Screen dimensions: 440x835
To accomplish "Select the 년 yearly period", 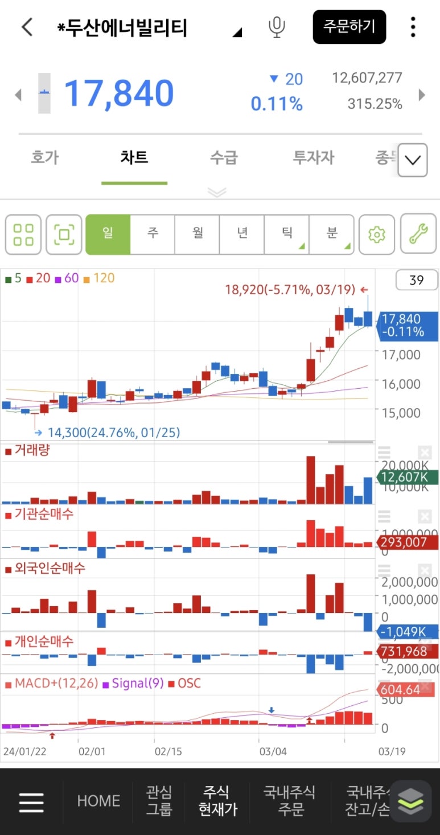I will [x=242, y=234].
